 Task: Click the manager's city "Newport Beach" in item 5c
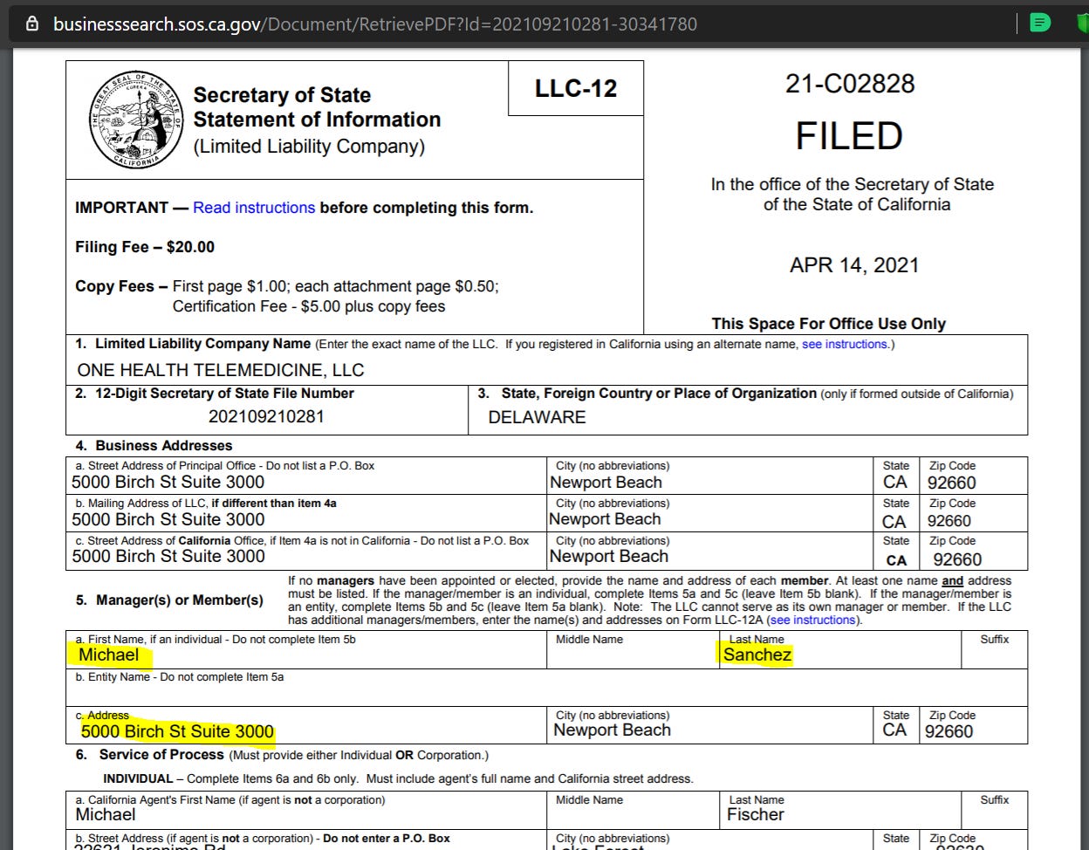(x=612, y=730)
